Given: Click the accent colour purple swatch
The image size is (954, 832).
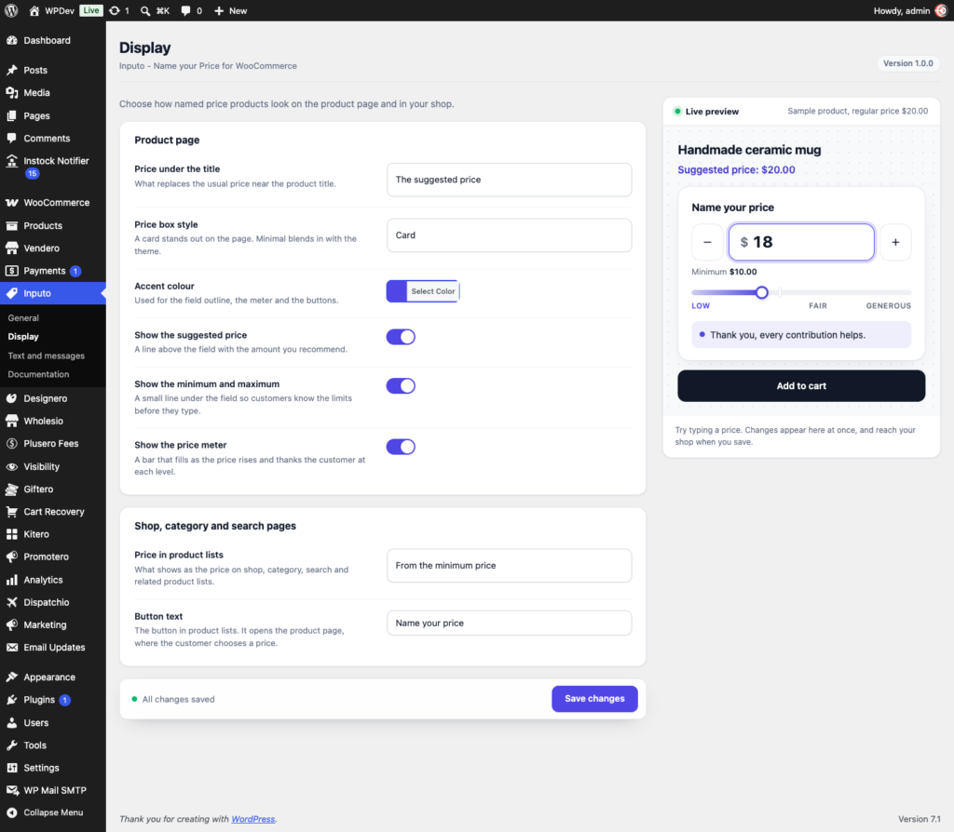Looking at the screenshot, I should click(x=397, y=291).
